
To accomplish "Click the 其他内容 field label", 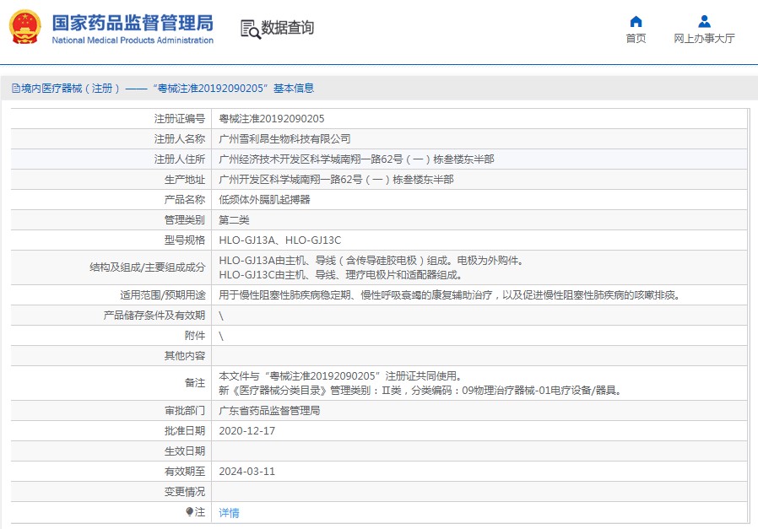I will 185,356.
